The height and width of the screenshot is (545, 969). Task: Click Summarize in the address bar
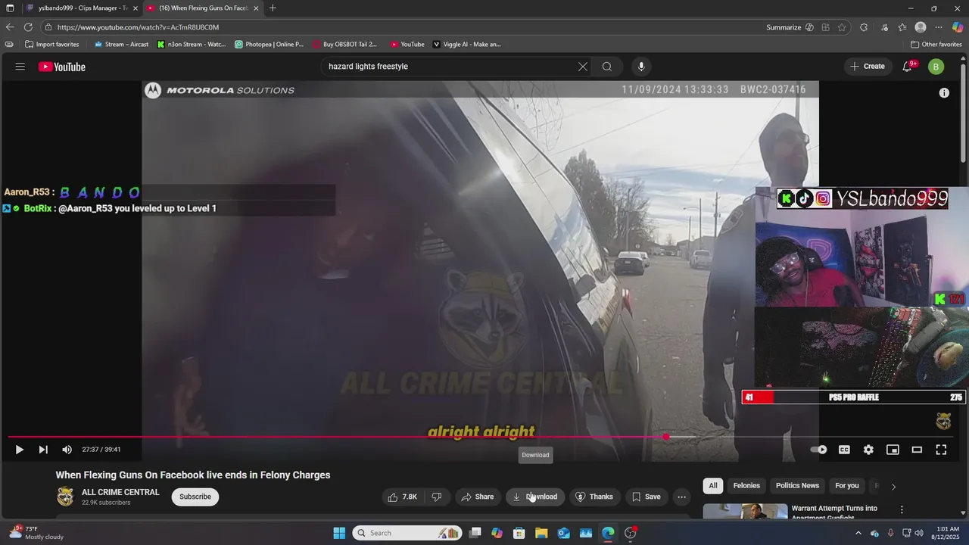coord(783,27)
